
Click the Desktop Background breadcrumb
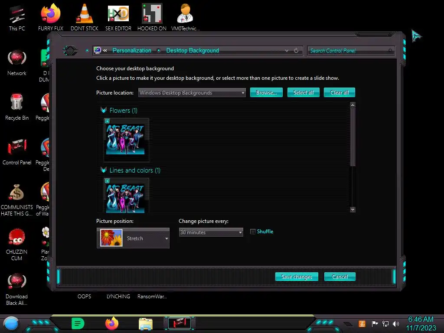coord(193,51)
